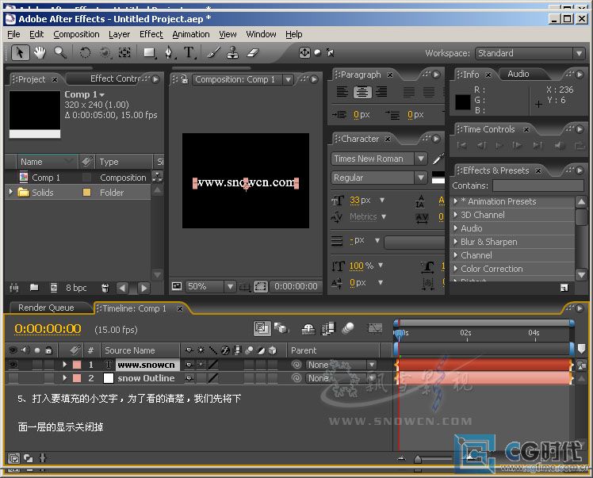This screenshot has height=478, width=593.
Task: Click the graph editor icon in timeline
Action: coord(375,328)
